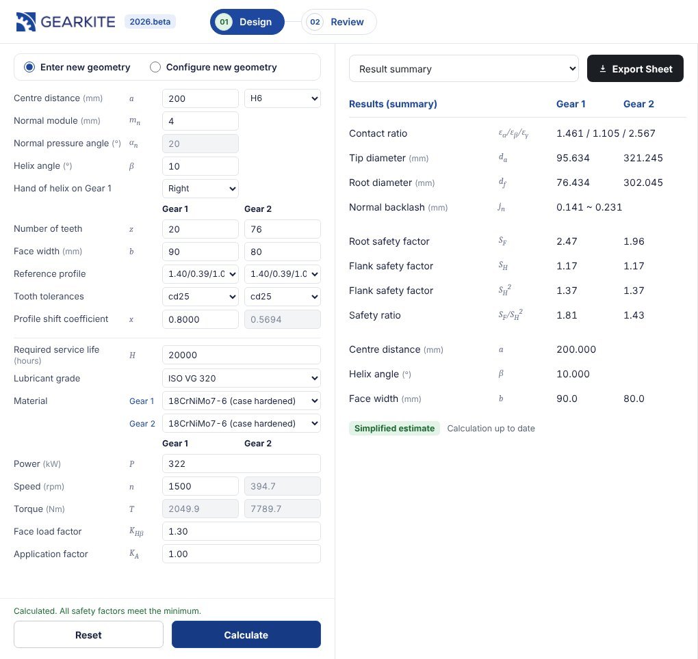Click the result centre distance value 200.000
This screenshot has width=698, height=659.
tap(576, 349)
